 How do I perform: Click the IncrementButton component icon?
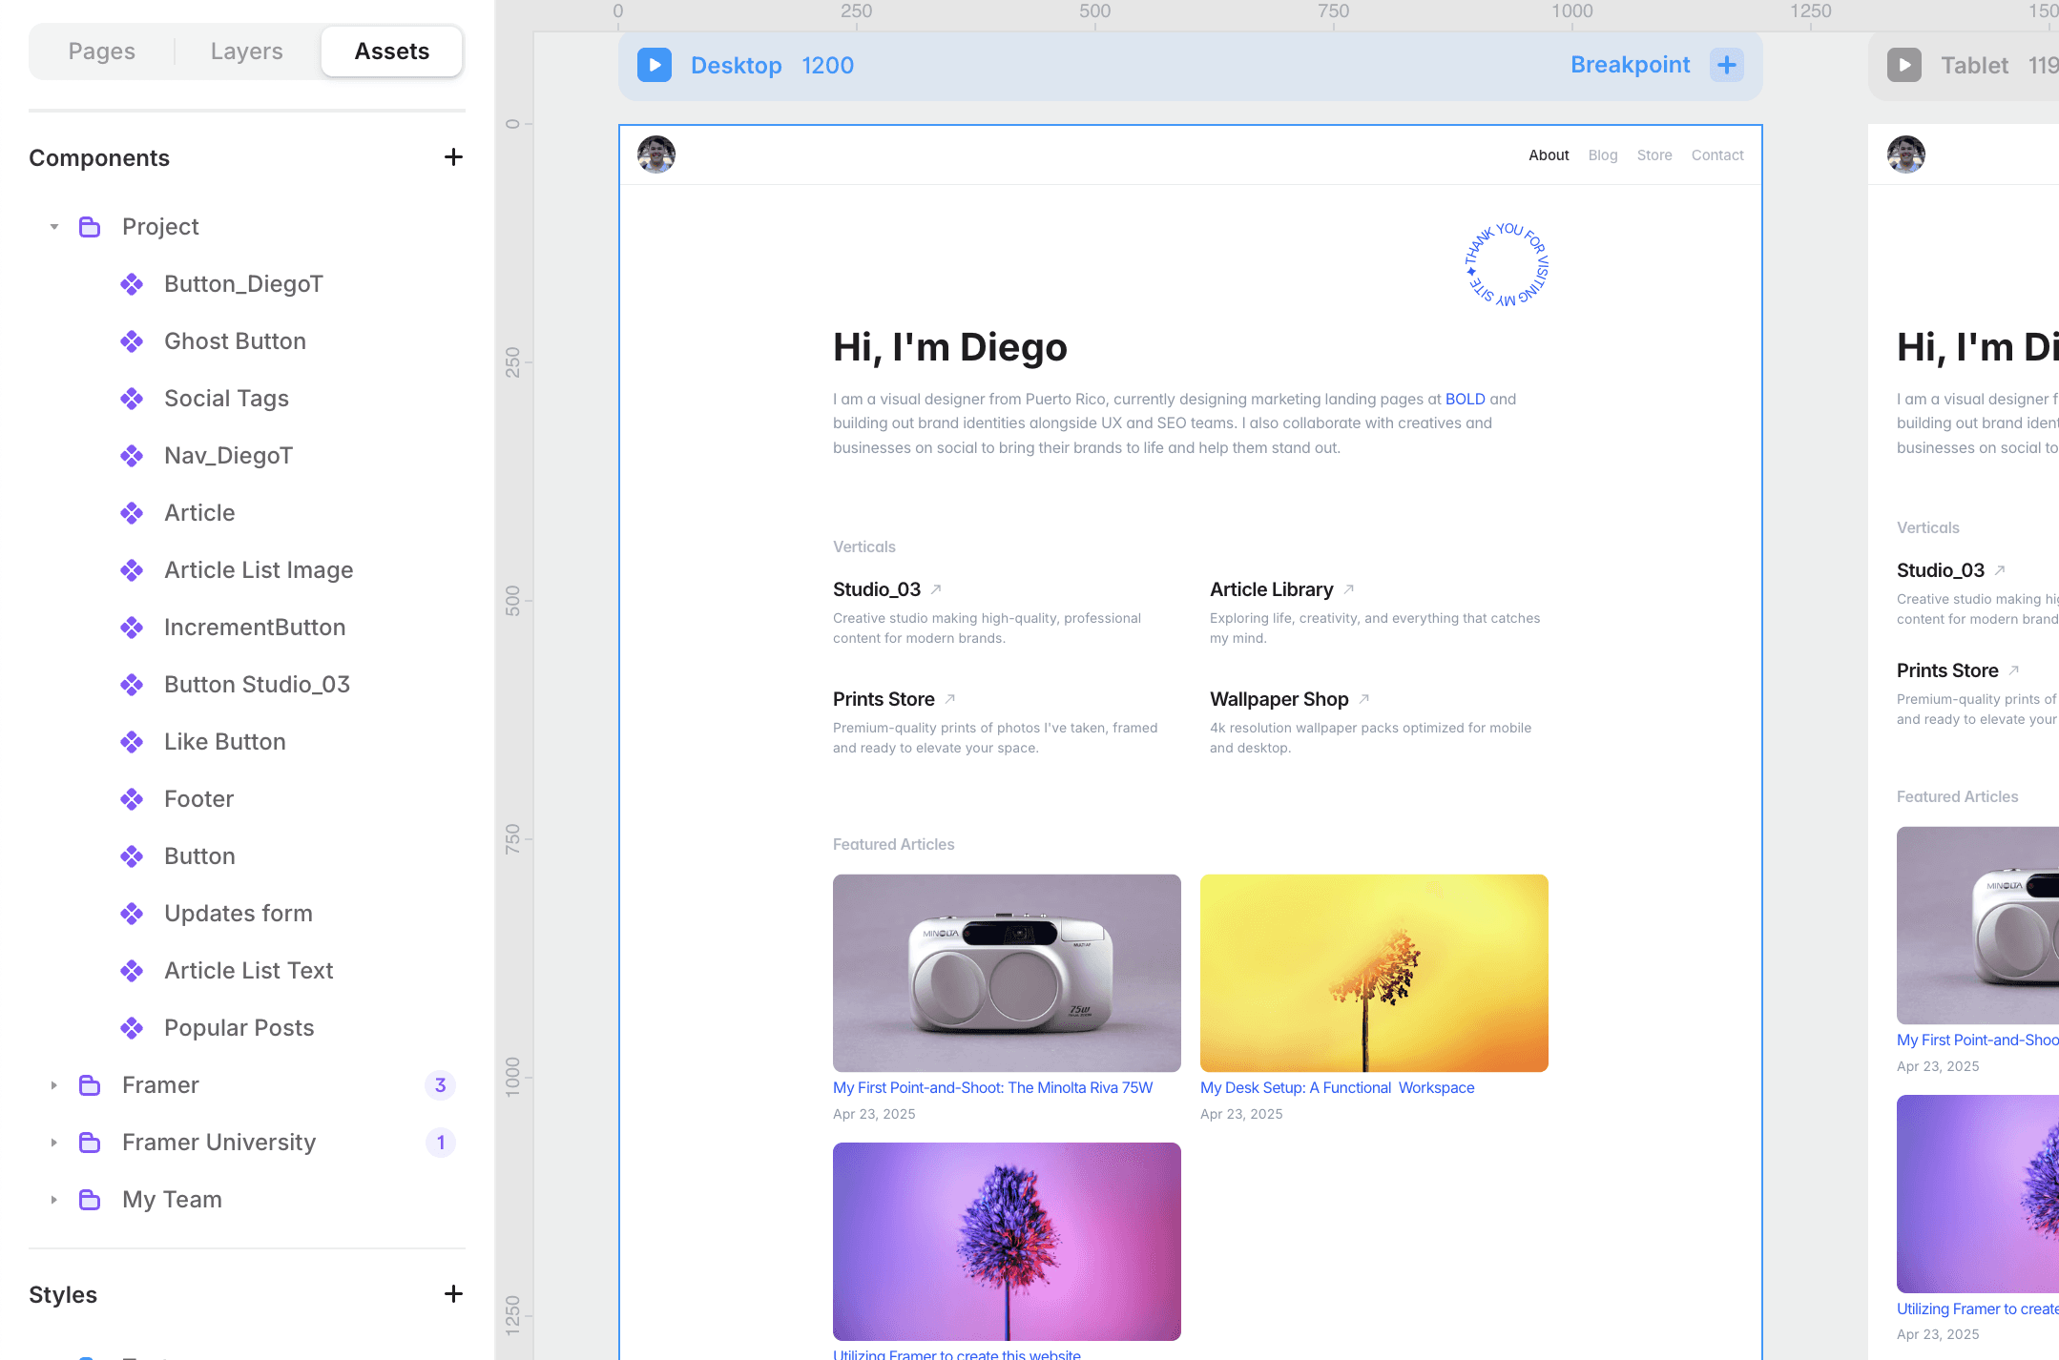pyautogui.click(x=132, y=628)
